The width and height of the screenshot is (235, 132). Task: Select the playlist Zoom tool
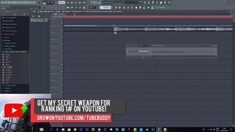[x=57, y=11]
